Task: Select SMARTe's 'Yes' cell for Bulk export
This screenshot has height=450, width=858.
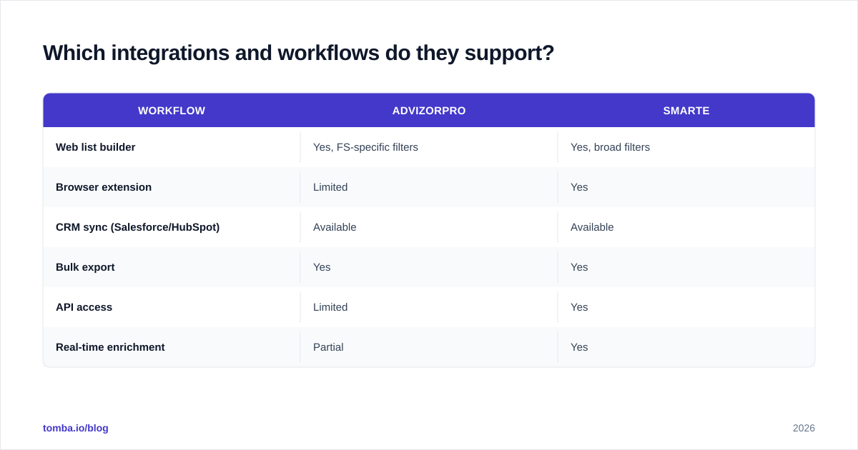Action: pos(686,267)
